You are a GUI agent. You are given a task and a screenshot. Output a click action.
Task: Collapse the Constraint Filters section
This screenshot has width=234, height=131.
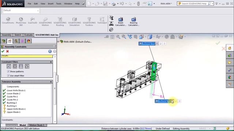[x=51, y=62]
